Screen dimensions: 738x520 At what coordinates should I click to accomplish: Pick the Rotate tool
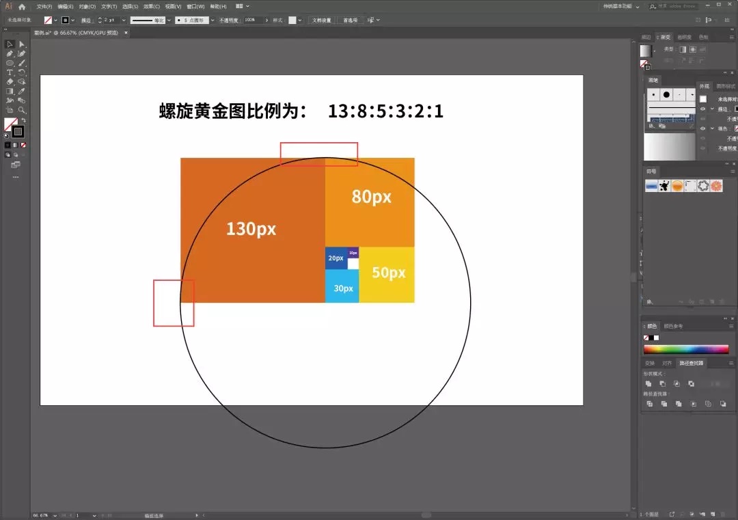coord(22,72)
